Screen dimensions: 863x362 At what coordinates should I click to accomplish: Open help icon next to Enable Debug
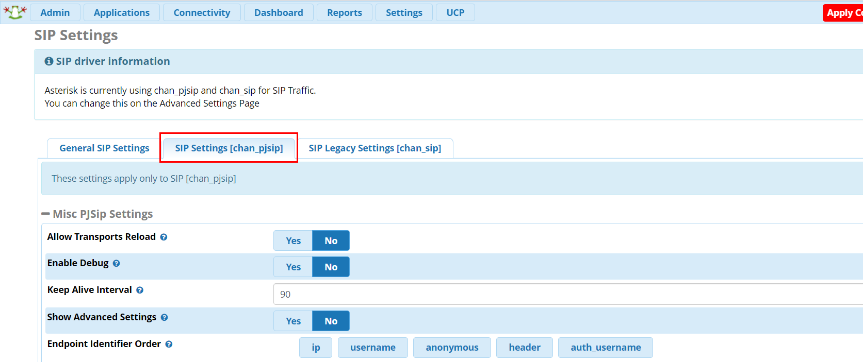pos(116,263)
